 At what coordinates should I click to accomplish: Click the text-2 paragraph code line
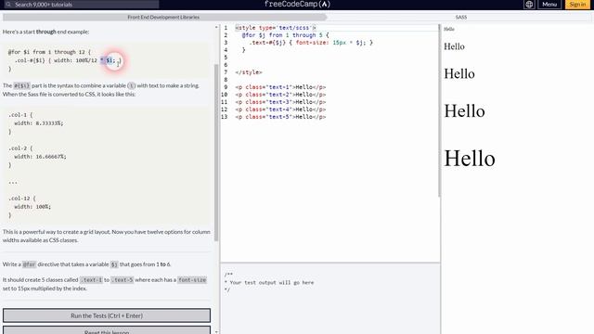coord(280,95)
